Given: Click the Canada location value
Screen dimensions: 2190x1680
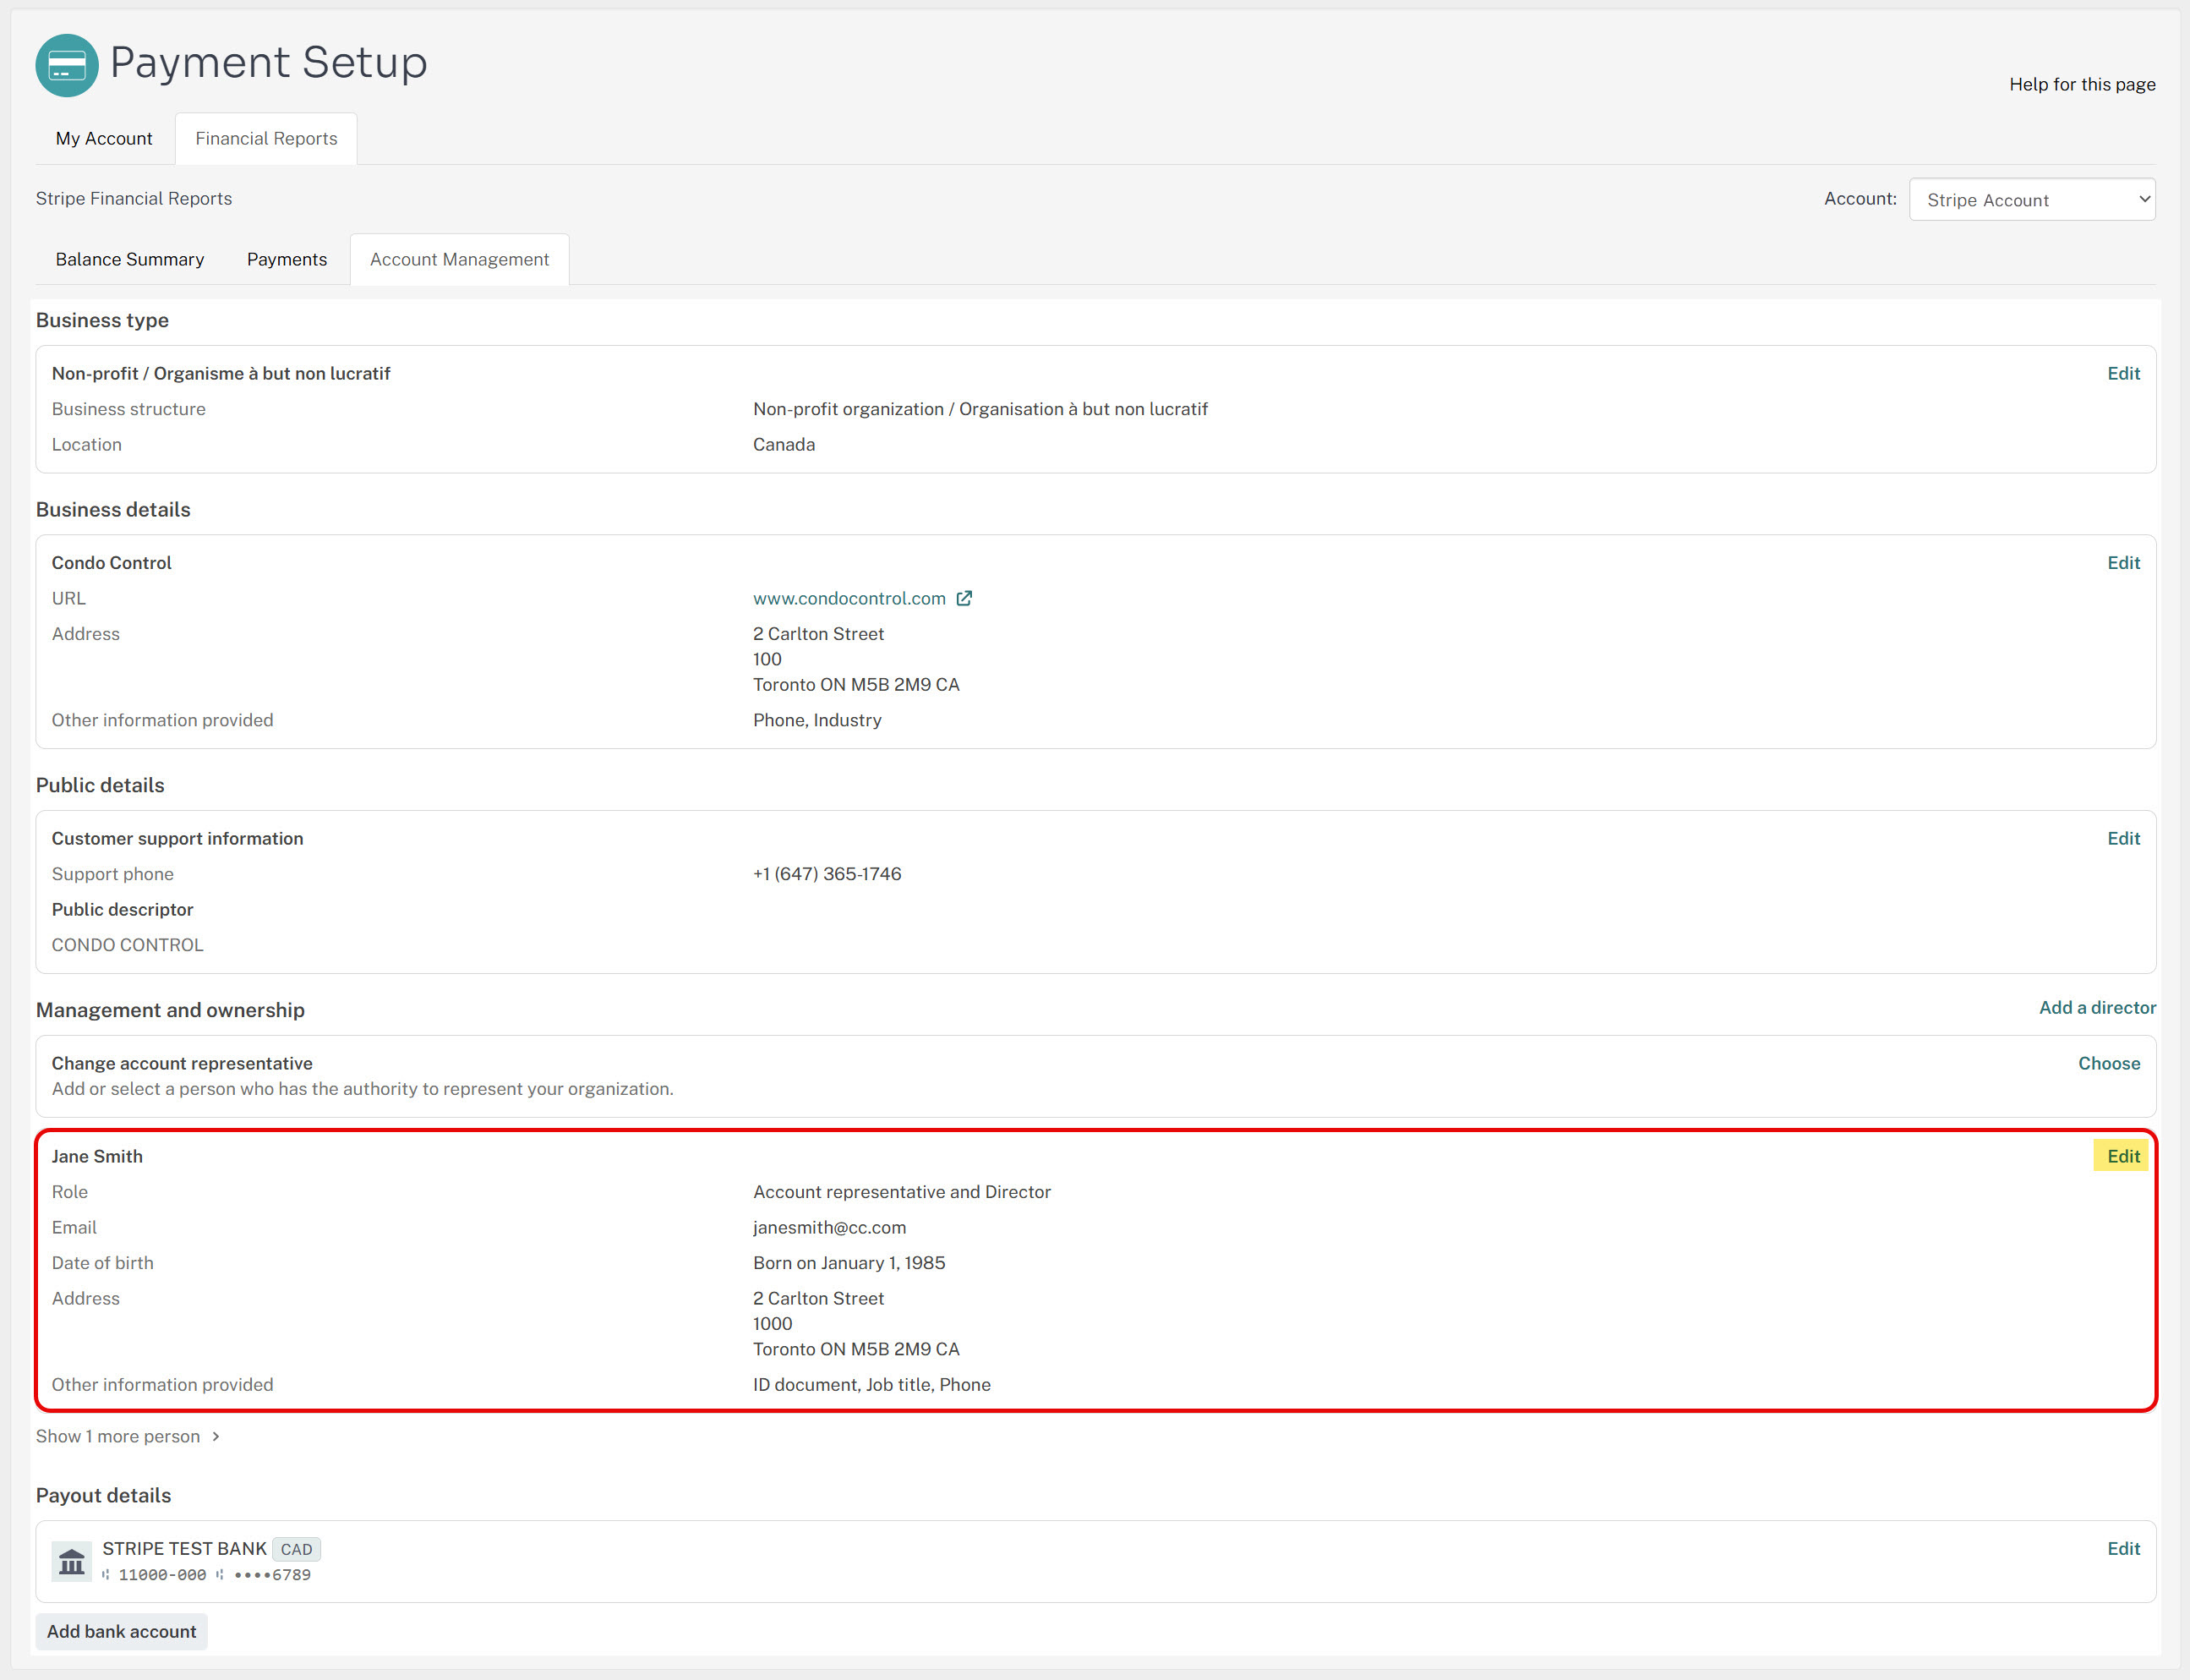Looking at the screenshot, I should (x=784, y=444).
